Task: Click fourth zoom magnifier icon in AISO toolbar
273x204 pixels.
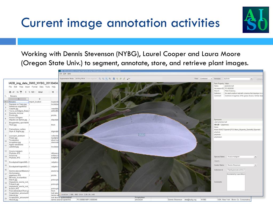Action: pos(110,79)
